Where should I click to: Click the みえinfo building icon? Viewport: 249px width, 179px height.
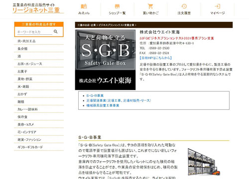[x=84, y=6]
